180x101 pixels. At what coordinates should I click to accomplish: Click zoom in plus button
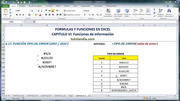click(x=175, y=98)
